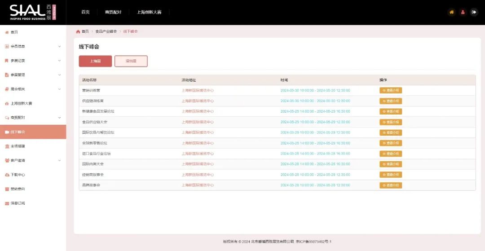Click 首页 in the breadcrumb
485x251 pixels.
click(x=85, y=31)
